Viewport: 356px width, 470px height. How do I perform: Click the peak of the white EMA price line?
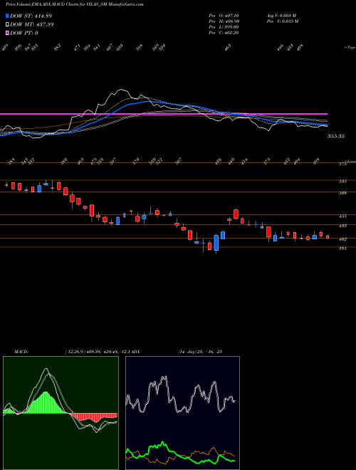121,89
